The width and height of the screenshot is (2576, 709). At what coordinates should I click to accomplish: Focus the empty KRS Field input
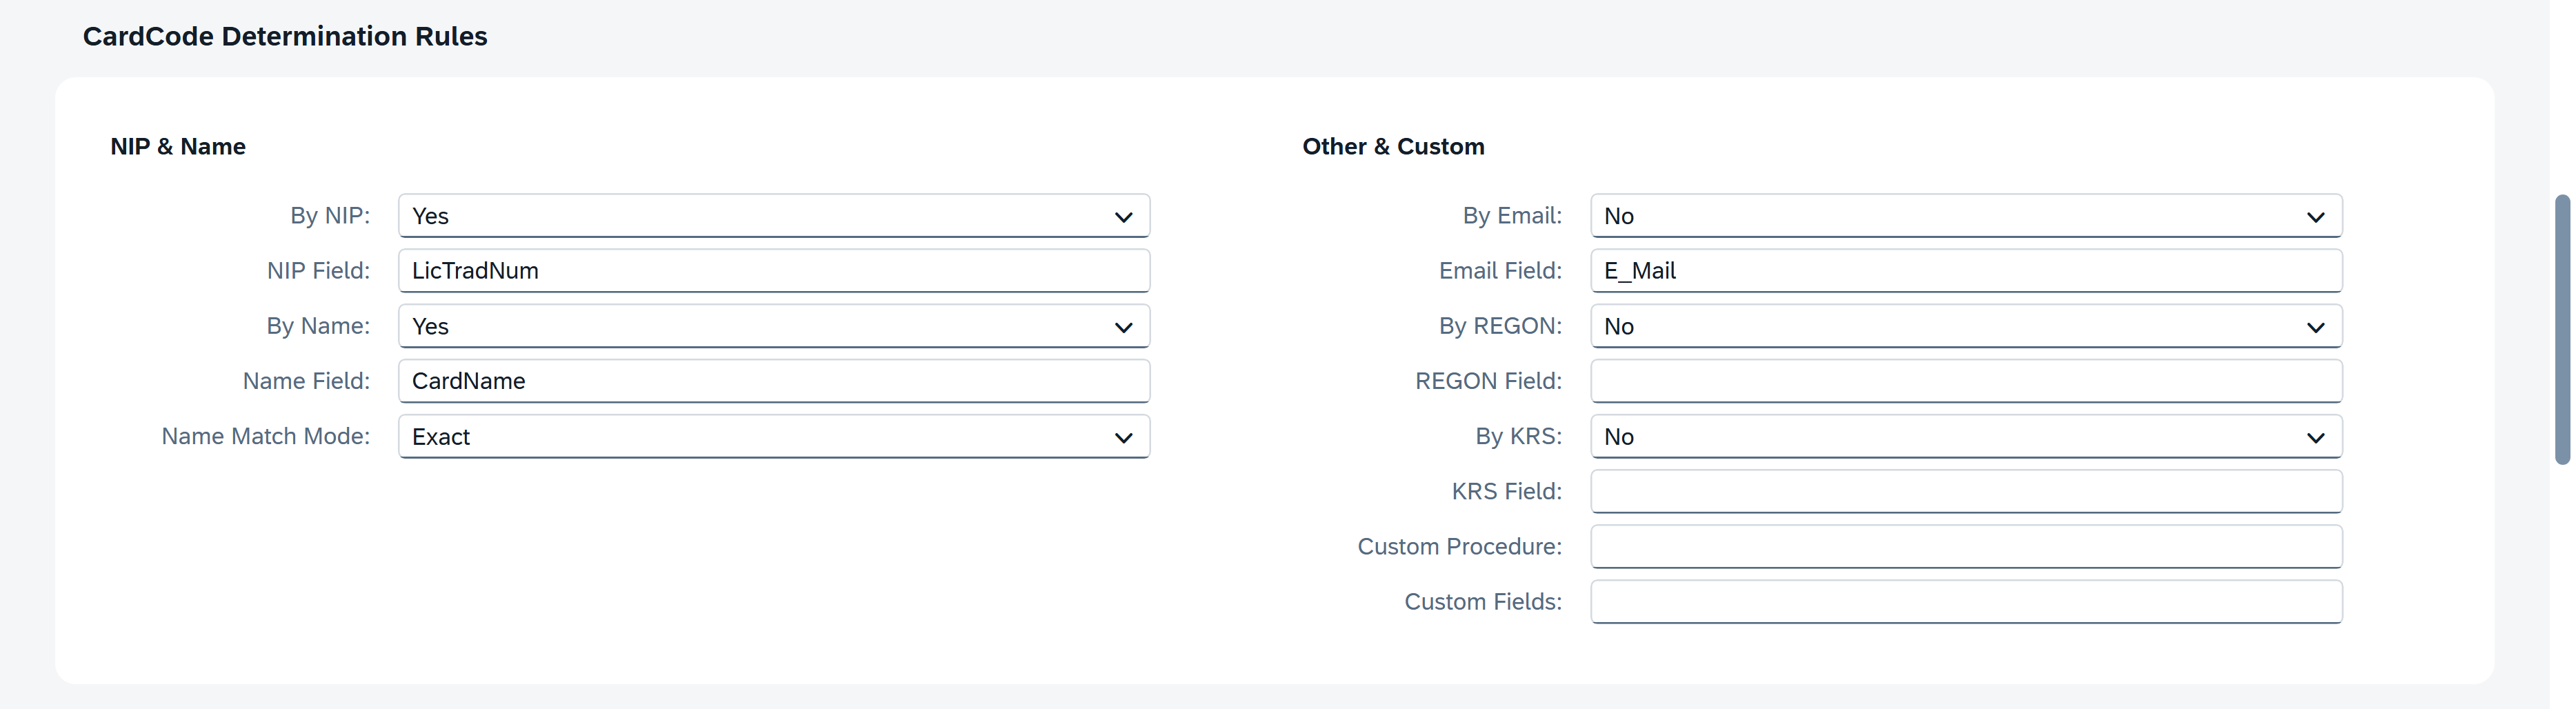[1966, 492]
